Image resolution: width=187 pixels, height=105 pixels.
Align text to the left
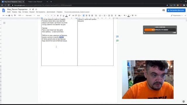tap(84, 15)
